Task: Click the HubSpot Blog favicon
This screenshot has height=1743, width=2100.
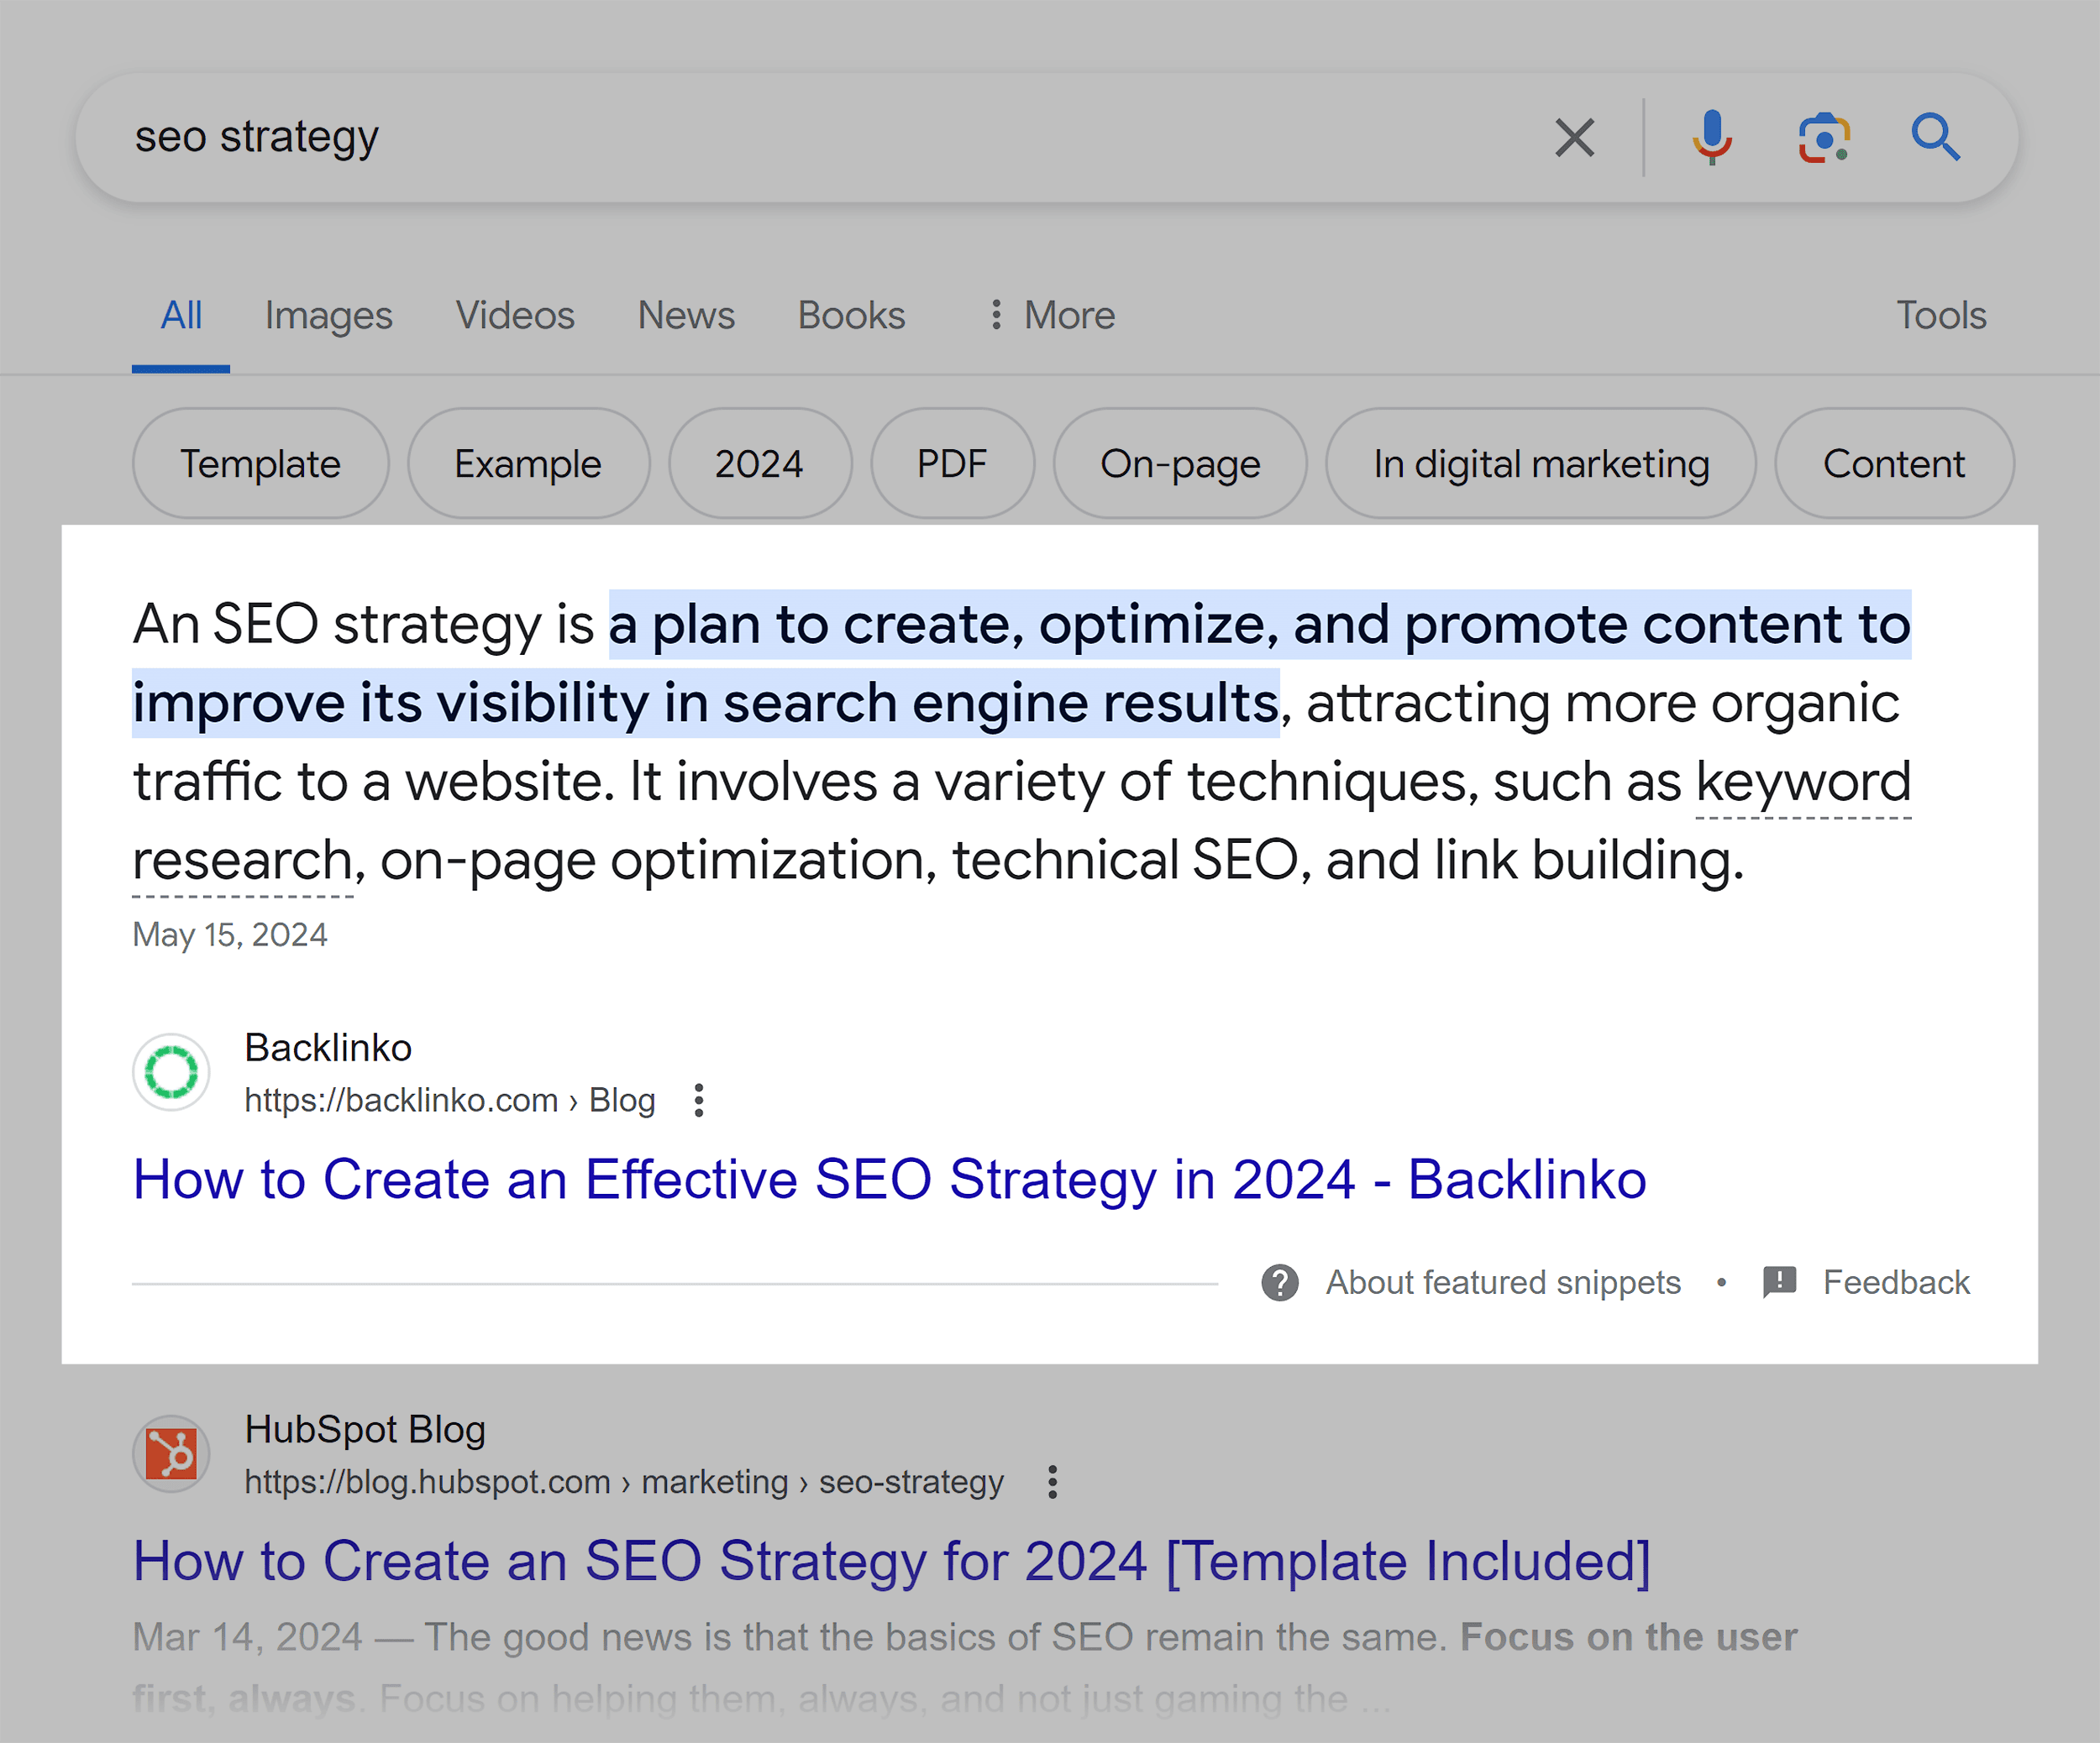Action: (171, 1454)
